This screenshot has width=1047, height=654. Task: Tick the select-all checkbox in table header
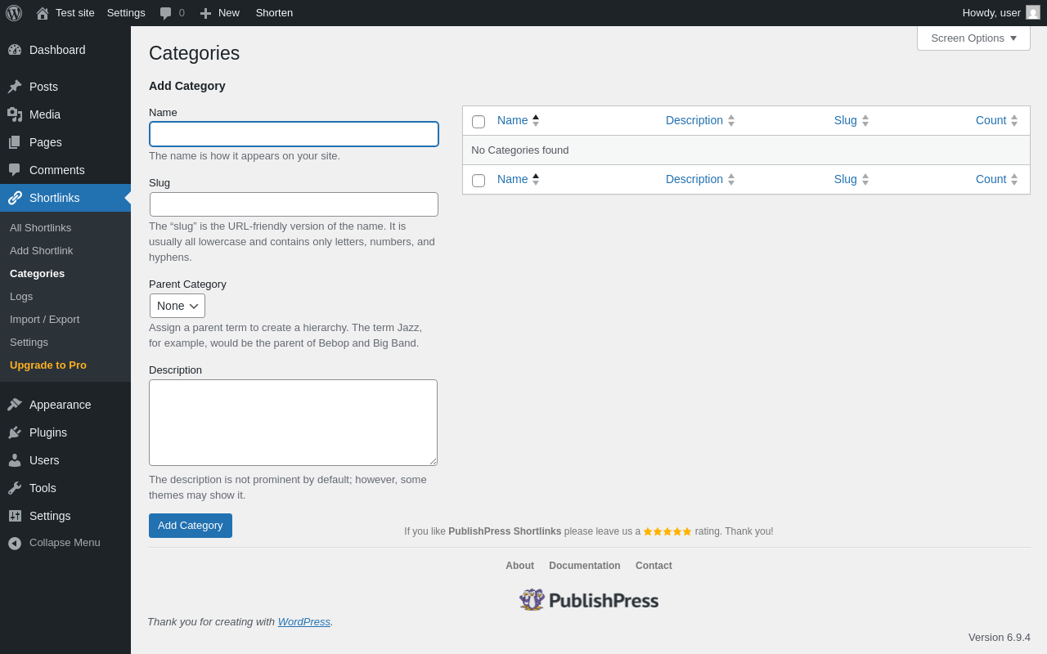tap(479, 122)
